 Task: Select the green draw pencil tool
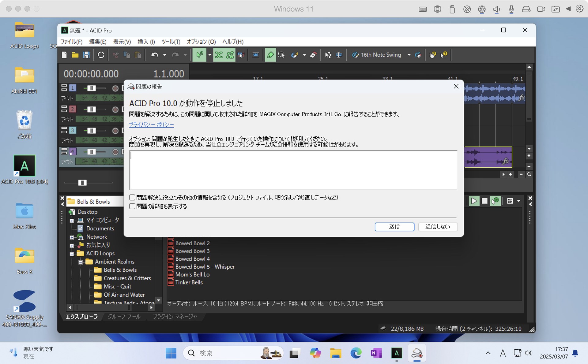coord(270,55)
